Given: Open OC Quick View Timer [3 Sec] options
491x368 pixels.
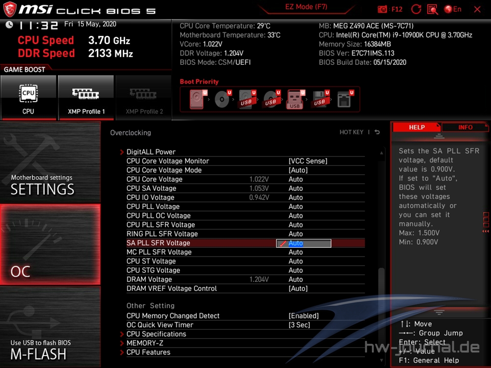Looking at the screenshot, I should tap(299, 325).
